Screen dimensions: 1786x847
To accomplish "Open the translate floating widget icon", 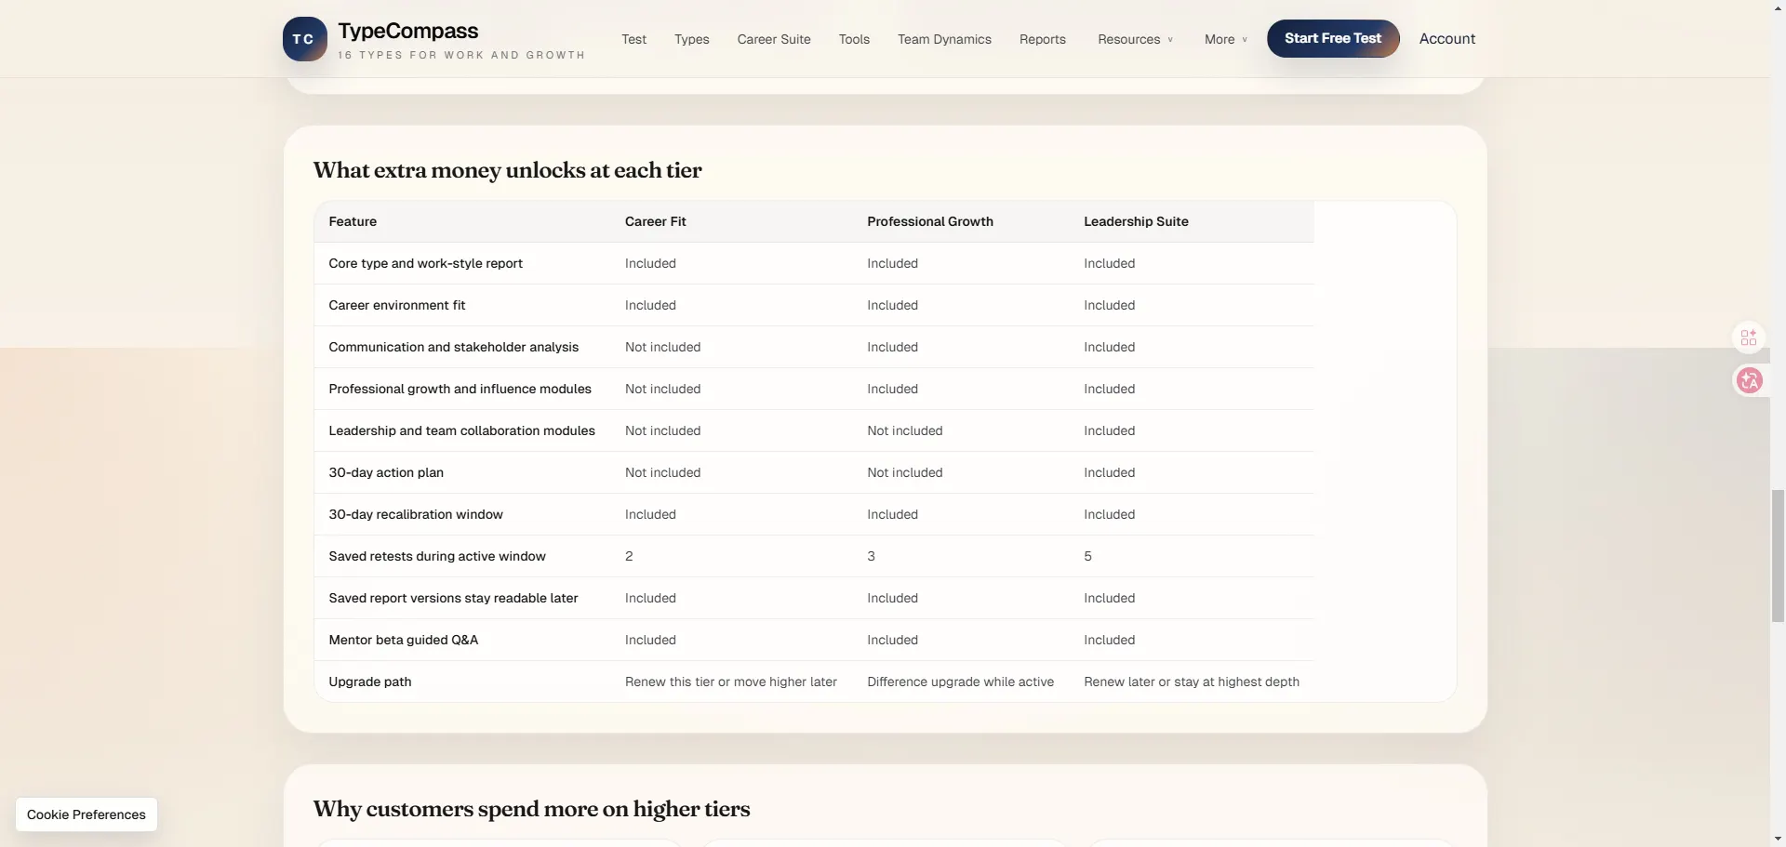I will pos(1749,380).
